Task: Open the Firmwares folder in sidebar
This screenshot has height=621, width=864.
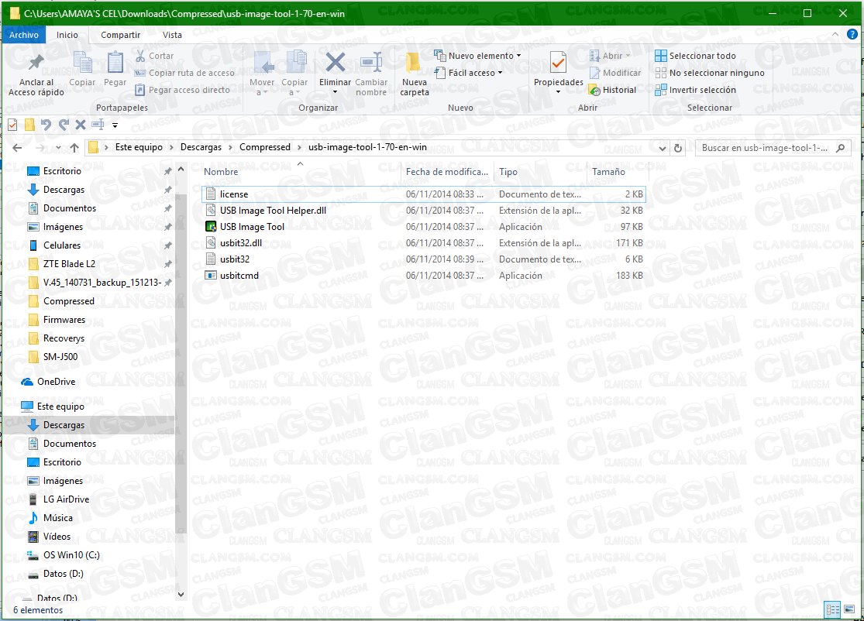Action: (x=64, y=320)
